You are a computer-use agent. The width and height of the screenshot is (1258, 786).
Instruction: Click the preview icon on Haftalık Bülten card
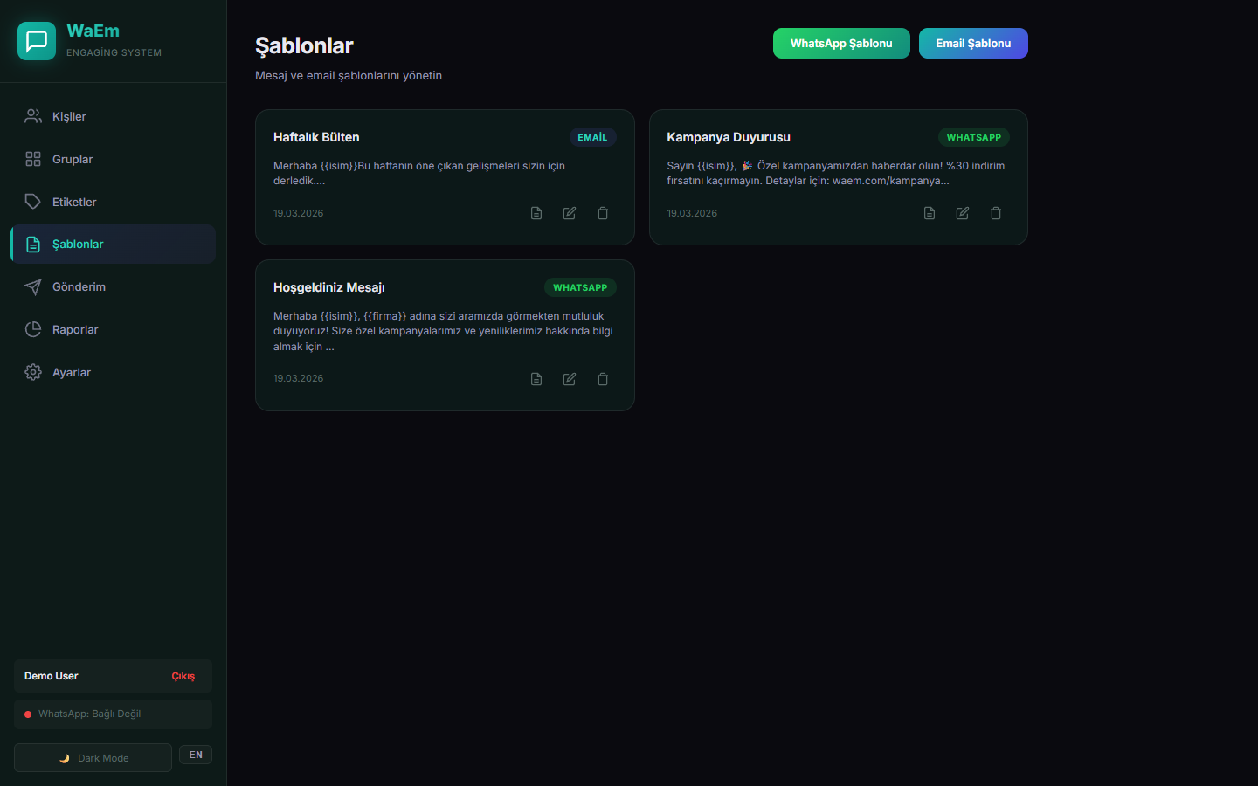pos(536,213)
